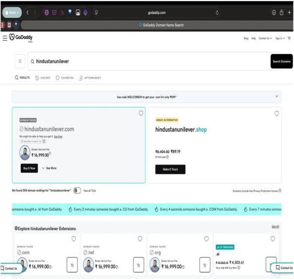
Task: Click the reader view icon near address bar
Action: 96,13
